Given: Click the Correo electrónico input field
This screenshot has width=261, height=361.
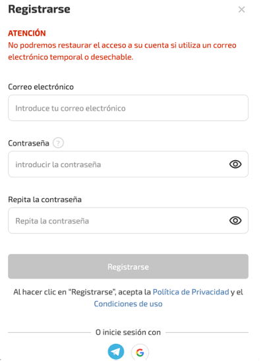Looking at the screenshot, I should click(128, 108).
